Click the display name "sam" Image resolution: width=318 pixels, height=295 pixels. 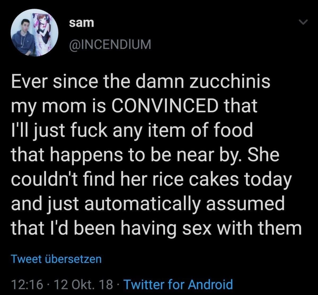tap(81, 23)
